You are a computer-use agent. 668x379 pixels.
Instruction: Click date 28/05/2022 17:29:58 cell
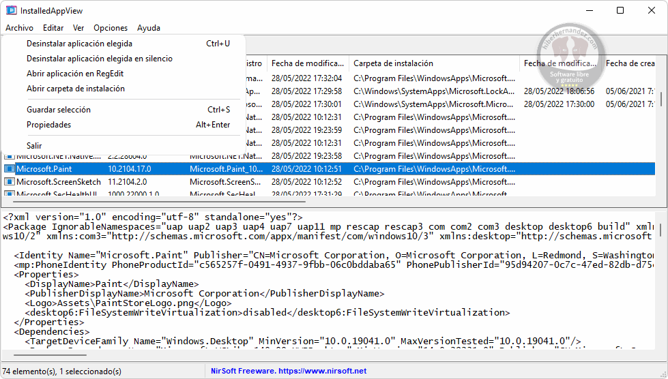click(x=307, y=91)
